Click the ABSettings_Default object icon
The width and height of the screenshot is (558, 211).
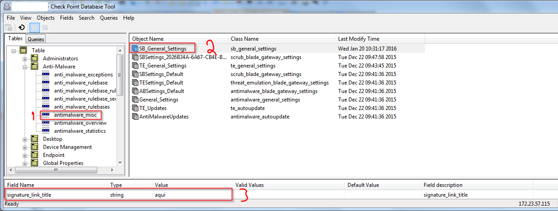[x=135, y=91]
